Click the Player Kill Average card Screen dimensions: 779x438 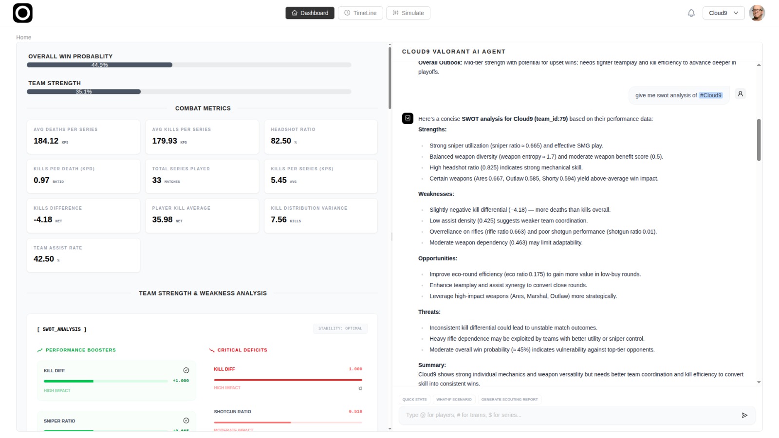point(202,216)
